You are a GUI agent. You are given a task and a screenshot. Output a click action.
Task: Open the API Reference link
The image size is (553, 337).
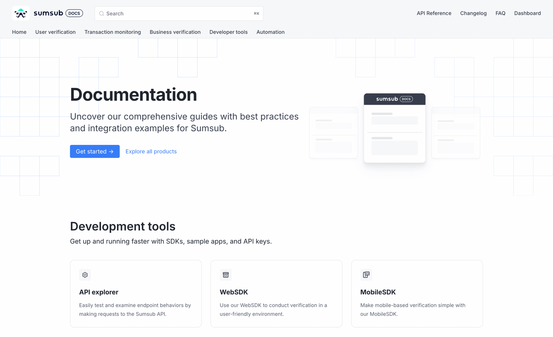click(434, 13)
